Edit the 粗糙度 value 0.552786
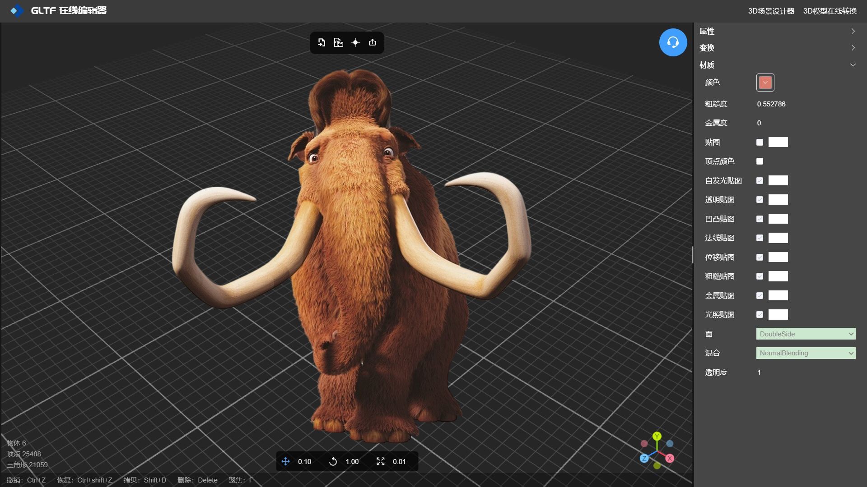Image resolution: width=867 pixels, height=487 pixels. (x=771, y=104)
